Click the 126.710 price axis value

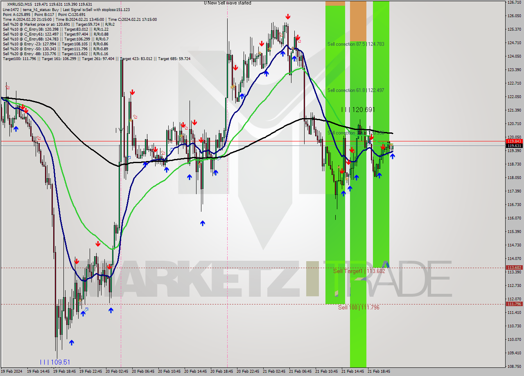[x=514, y=2]
